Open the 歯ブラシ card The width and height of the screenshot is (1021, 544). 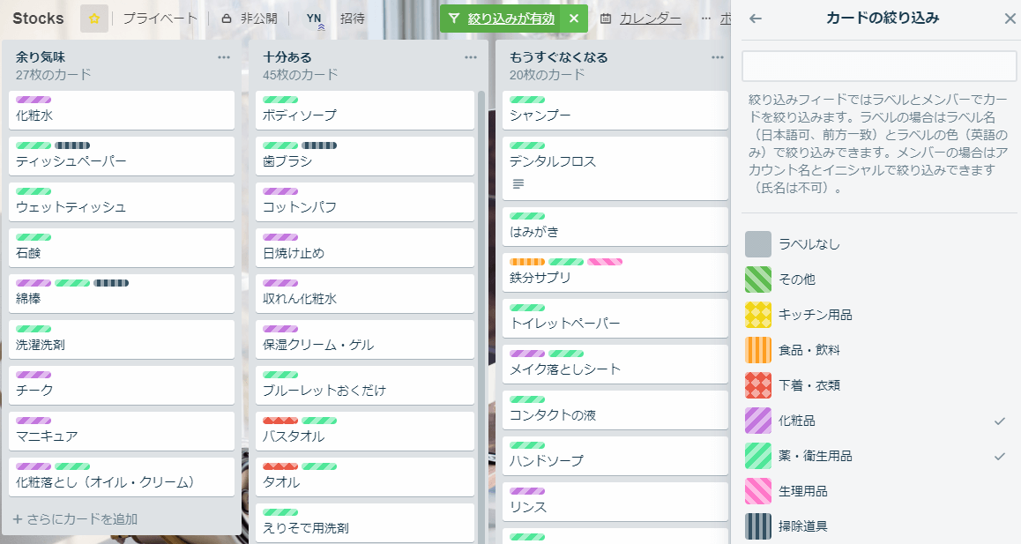point(365,156)
